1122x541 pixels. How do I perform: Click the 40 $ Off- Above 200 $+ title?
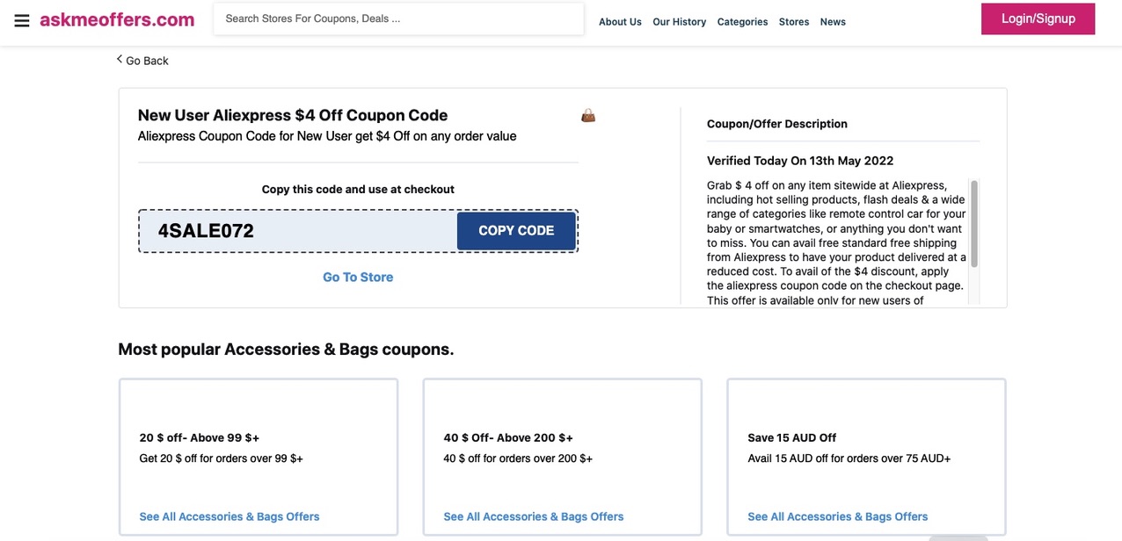pos(508,437)
